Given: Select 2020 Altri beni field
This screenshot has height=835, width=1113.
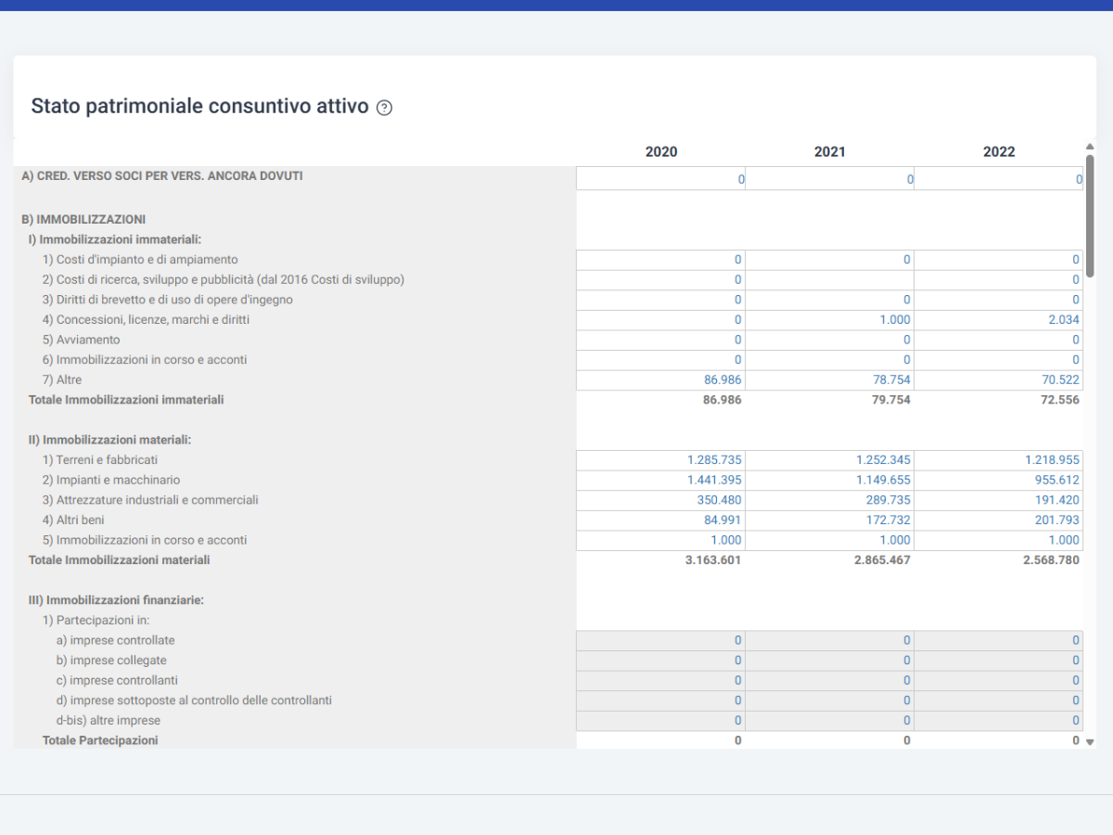Looking at the screenshot, I should pyautogui.click(x=660, y=520).
